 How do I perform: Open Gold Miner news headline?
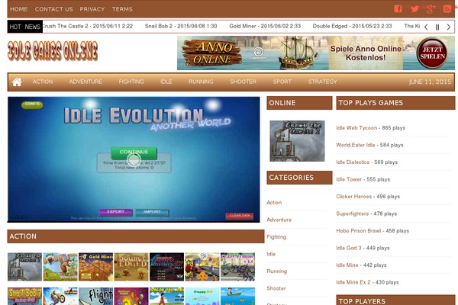tap(265, 26)
